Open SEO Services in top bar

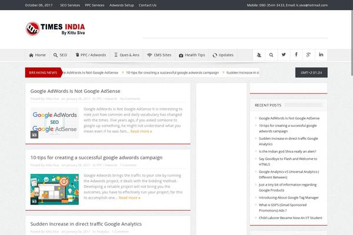[x=70, y=5]
